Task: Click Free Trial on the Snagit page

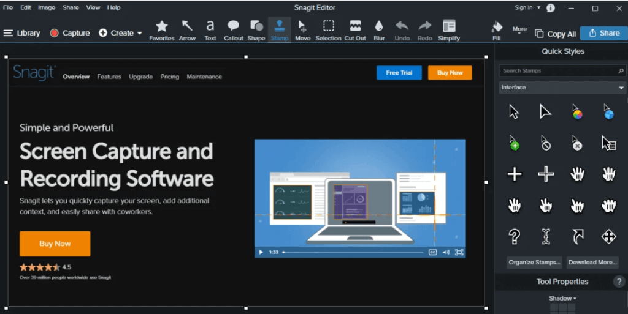Action: click(x=399, y=73)
